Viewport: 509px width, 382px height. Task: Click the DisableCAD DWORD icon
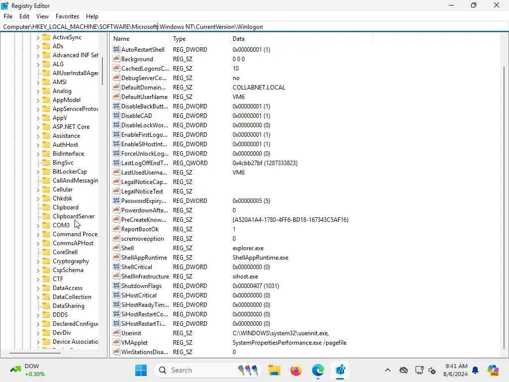(x=116, y=115)
